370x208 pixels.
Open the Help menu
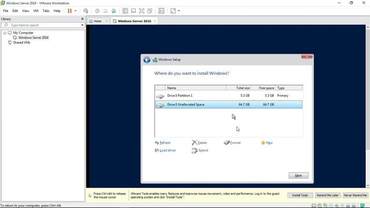click(57, 11)
